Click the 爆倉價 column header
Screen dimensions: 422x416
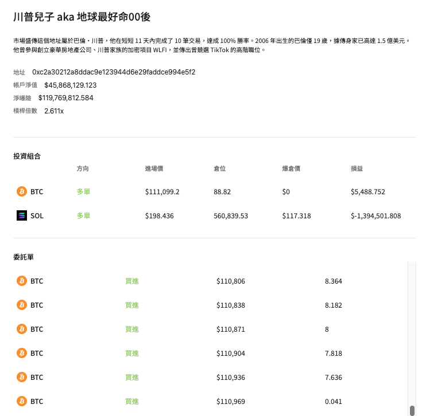click(292, 168)
